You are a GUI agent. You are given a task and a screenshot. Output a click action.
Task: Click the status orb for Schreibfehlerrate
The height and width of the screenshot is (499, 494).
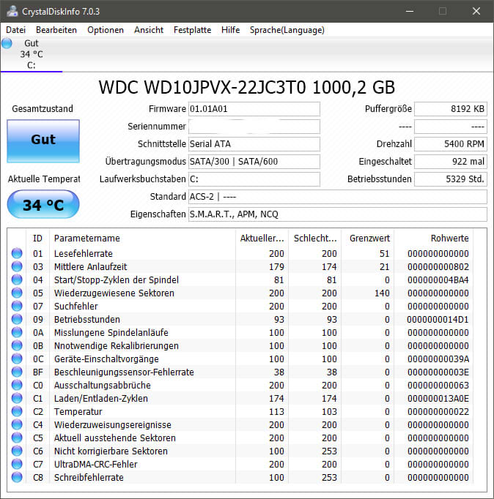coord(17,477)
